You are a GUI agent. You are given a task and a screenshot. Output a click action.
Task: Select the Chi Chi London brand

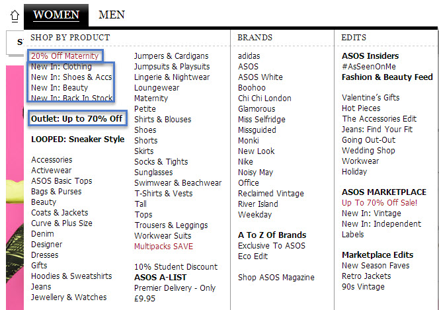pyautogui.click(x=264, y=98)
